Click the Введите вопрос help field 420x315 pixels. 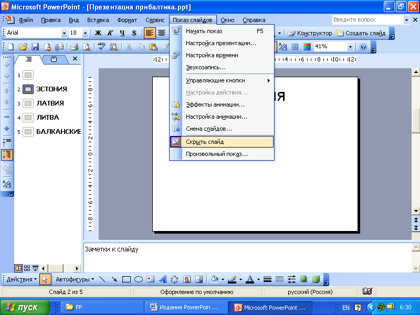[x=368, y=19]
